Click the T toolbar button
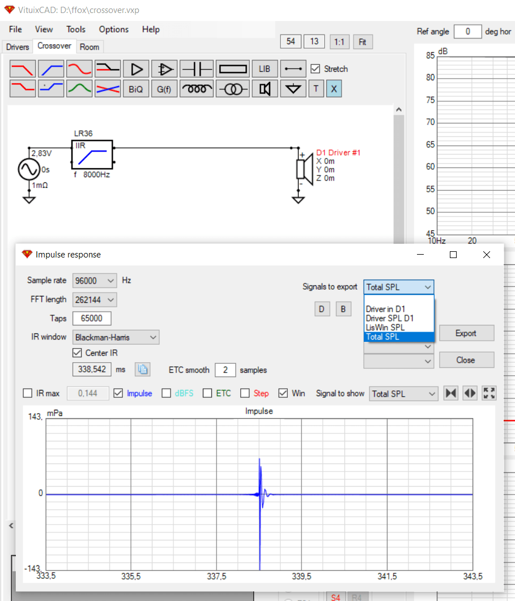 click(x=316, y=89)
